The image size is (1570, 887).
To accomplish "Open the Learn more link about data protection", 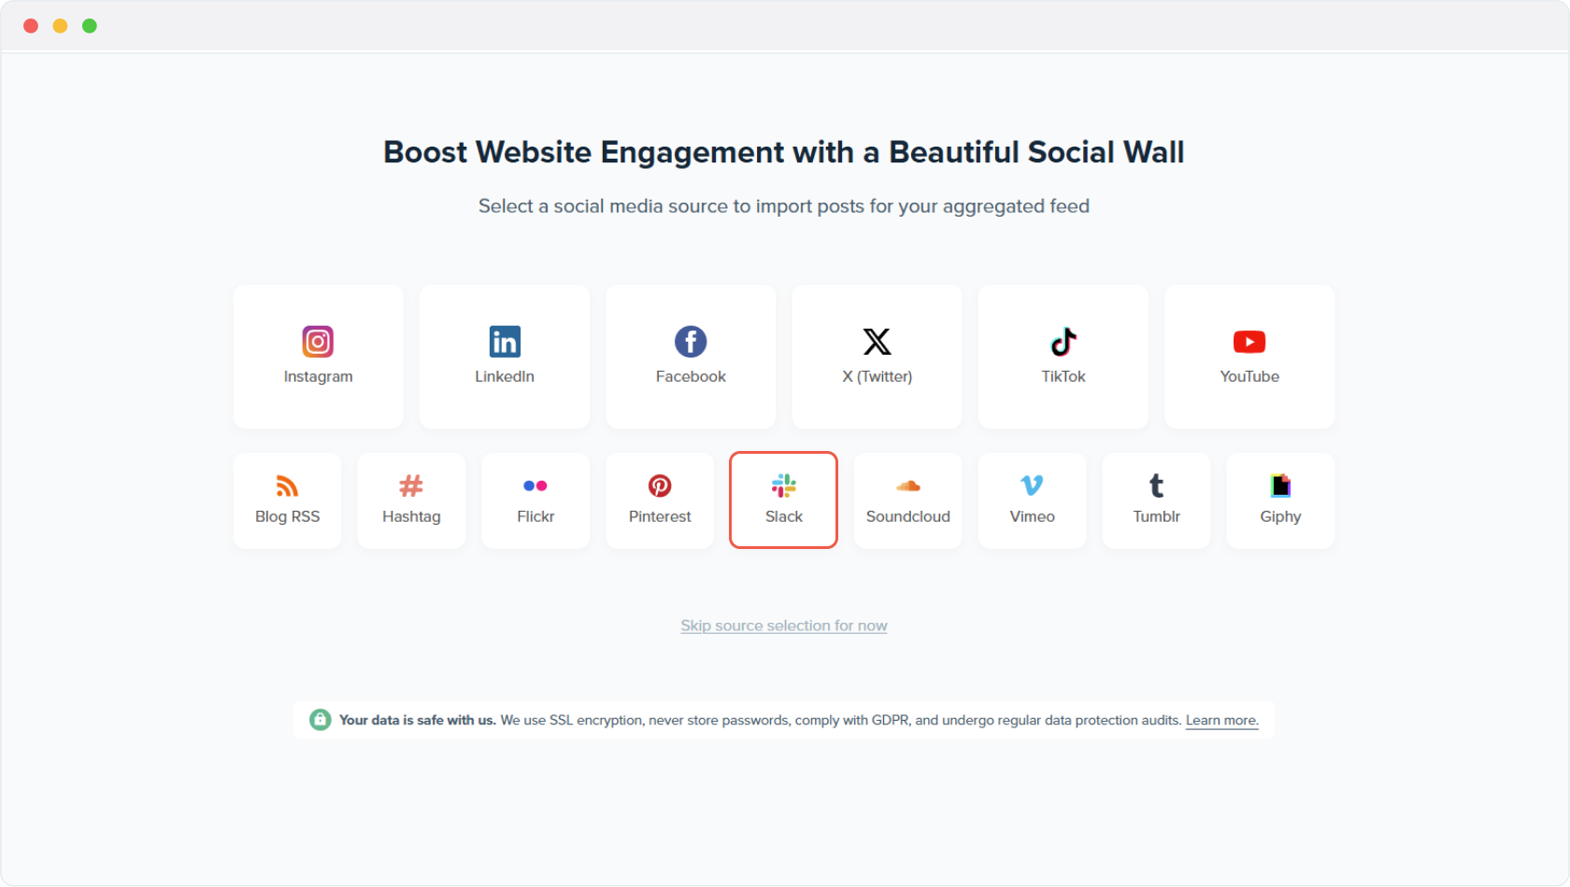I will [1220, 720].
